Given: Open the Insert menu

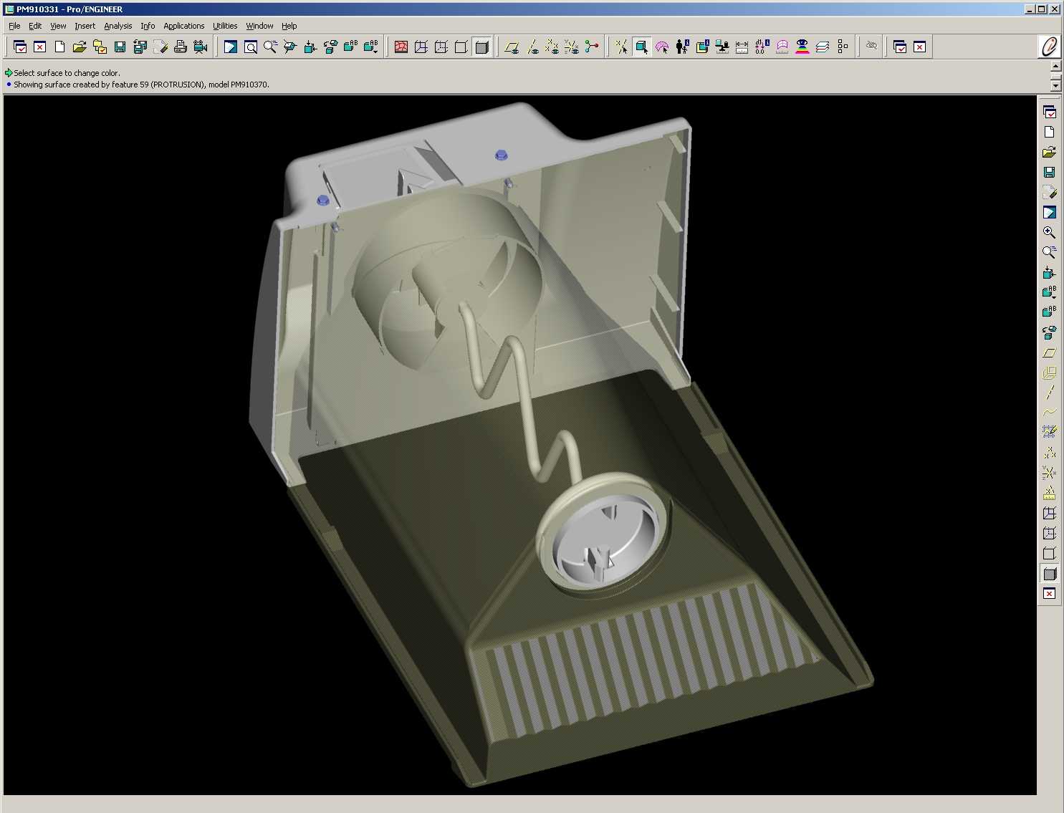Looking at the screenshot, I should [85, 26].
